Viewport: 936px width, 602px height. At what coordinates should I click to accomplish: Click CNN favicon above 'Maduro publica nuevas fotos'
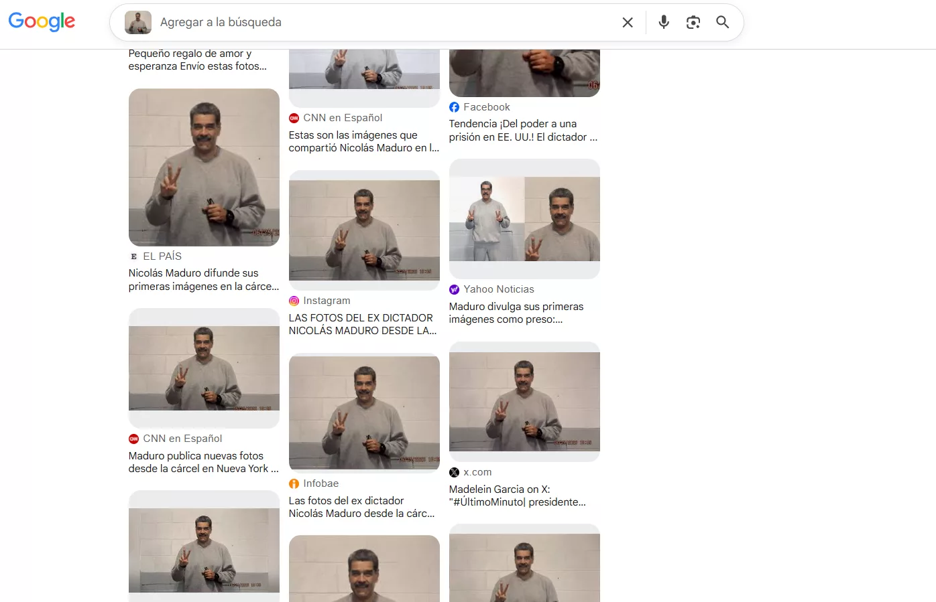pyautogui.click(x=133, y=439)
